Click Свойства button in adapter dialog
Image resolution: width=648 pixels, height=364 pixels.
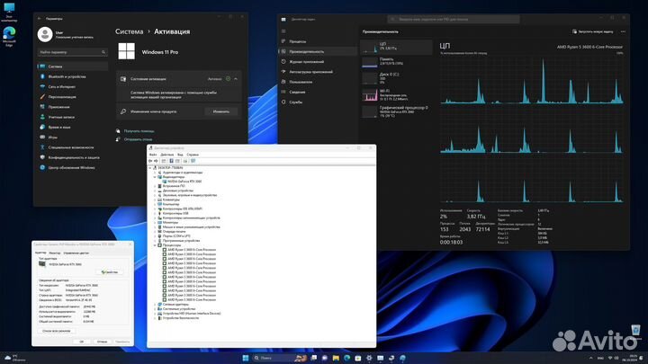(110, 272)
